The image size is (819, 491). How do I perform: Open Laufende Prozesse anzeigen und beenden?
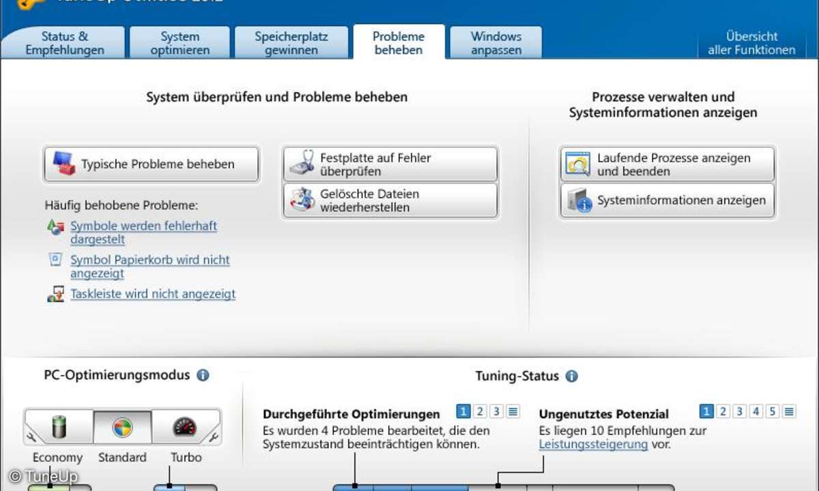point(668,164)
